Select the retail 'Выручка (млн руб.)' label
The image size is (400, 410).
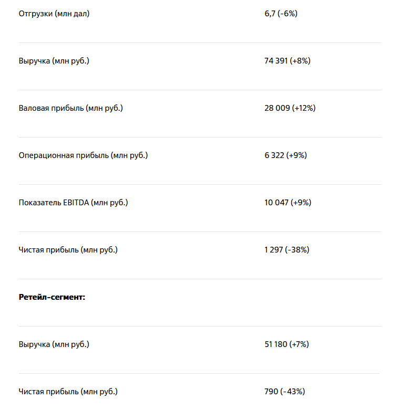click(x=54, y=344)
